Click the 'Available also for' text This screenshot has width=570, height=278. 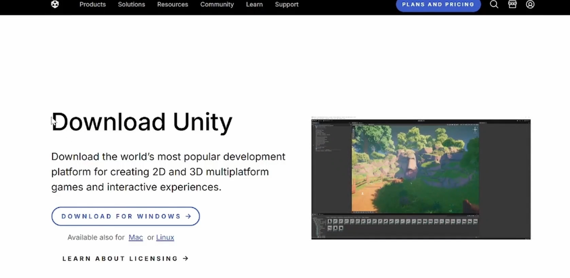pos(96,237)
